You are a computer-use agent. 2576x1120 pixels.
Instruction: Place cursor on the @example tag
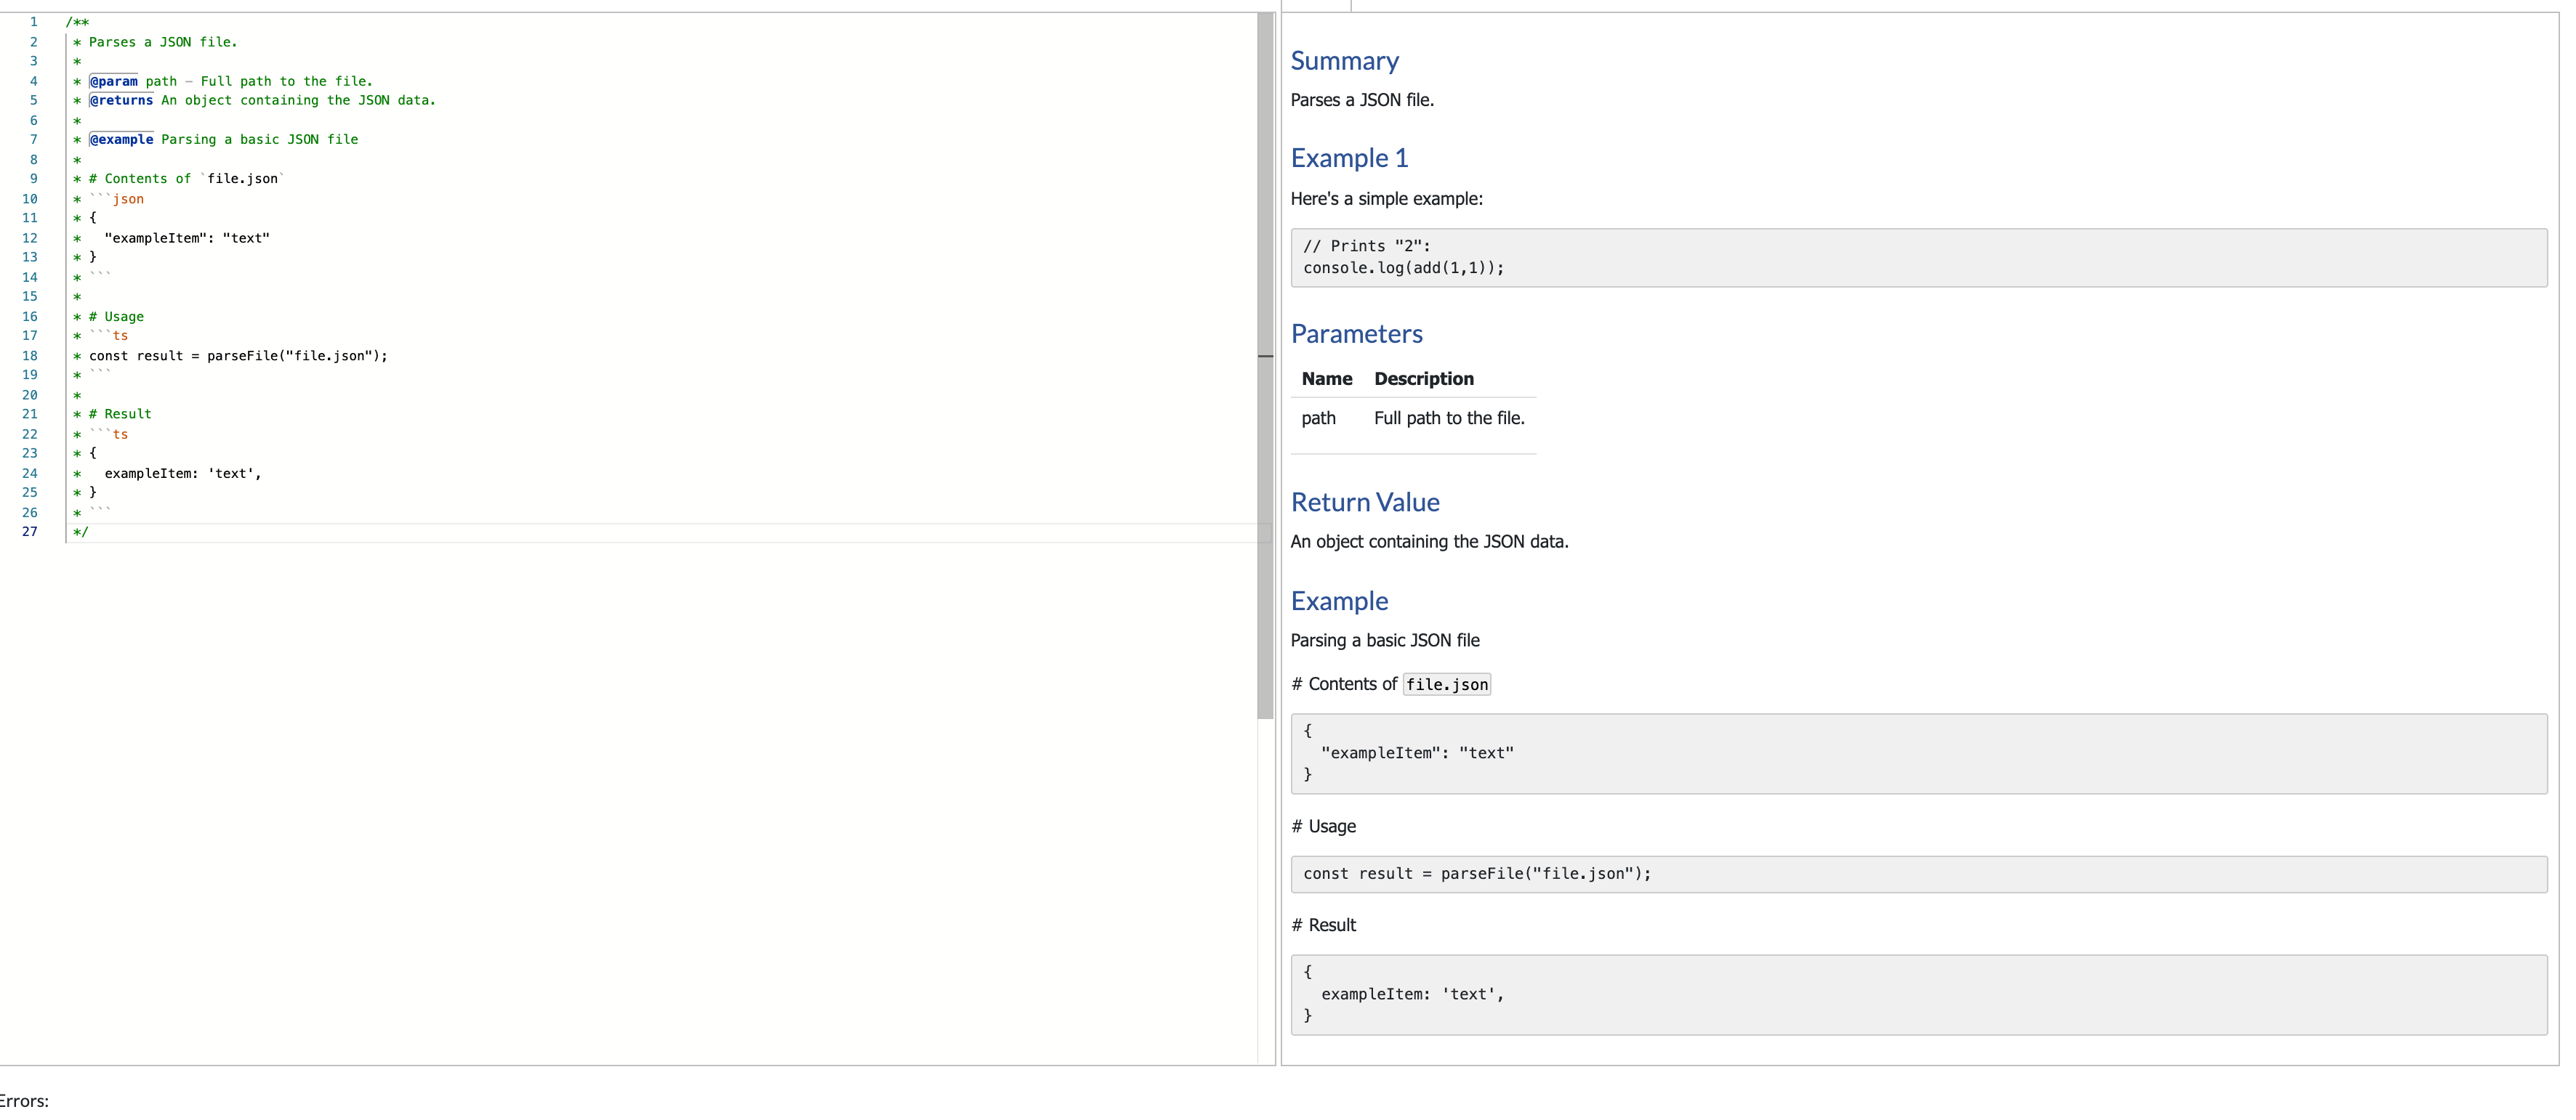click(121, 139)
